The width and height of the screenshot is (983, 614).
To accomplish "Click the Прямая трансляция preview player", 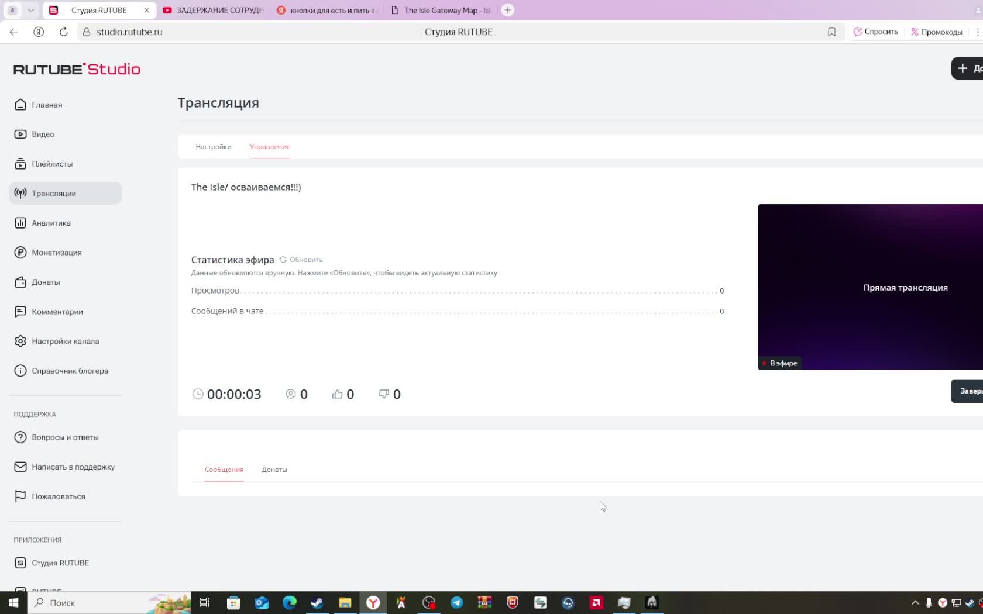I will (x=870, y=287).
